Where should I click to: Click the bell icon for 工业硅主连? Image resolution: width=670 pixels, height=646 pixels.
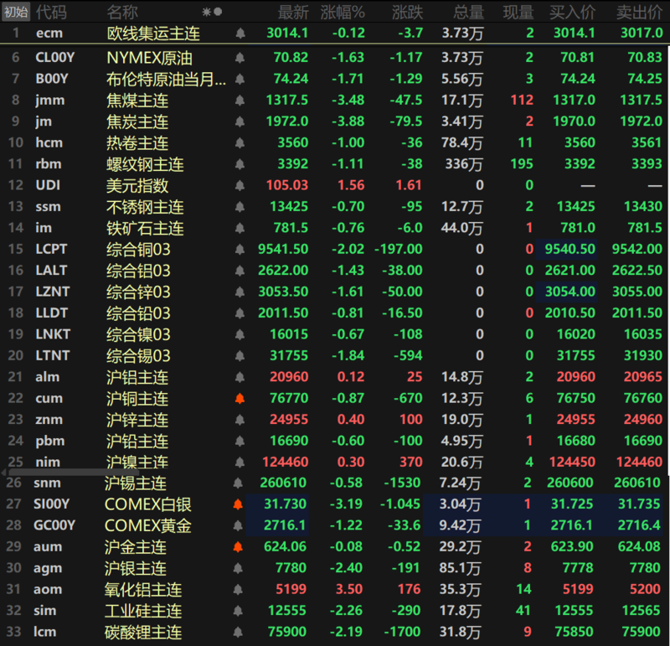click(x=238, y=611)
